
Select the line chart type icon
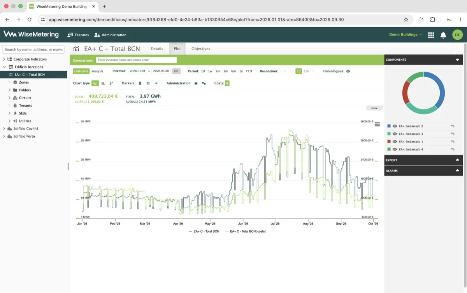coord(95,83)
